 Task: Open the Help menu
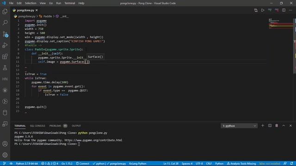coord(81,3)
